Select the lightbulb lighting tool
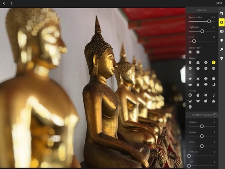The height and width of the screenshot is (169, 225). click(x=222, y=40)
